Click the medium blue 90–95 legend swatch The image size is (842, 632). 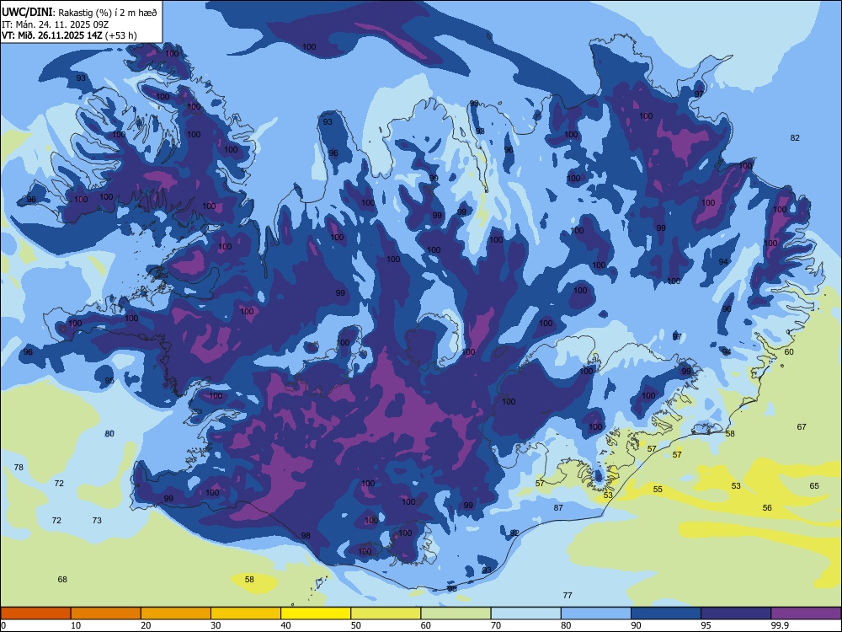(666, 613)
